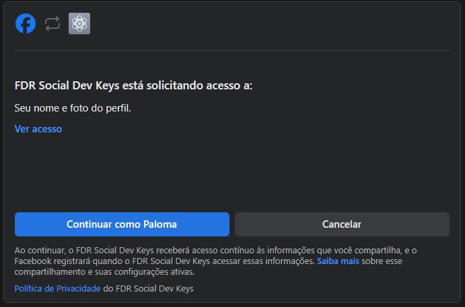
Task: Click the Cancelar button
Action: (x=342, y=224)
